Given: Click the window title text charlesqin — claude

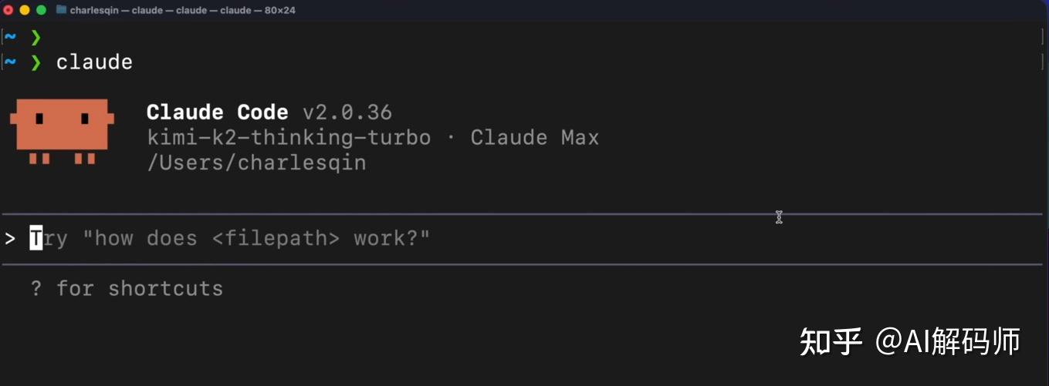Looking at the screenshot, I should click(182, 10).
